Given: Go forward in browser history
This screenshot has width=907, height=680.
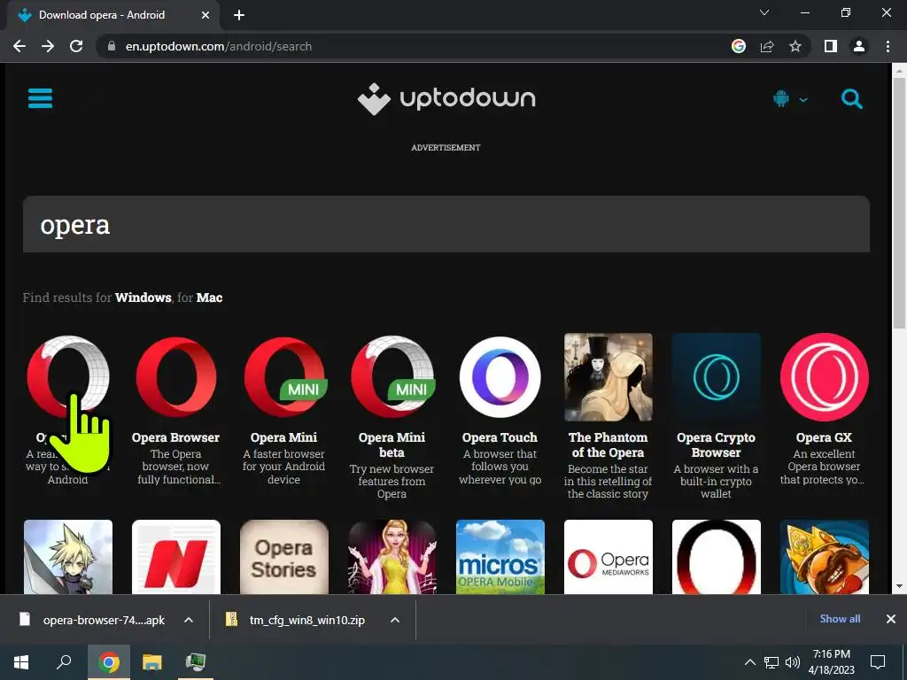Looking at the screenshot, I should pyautogui.click(x=48, y=46).
